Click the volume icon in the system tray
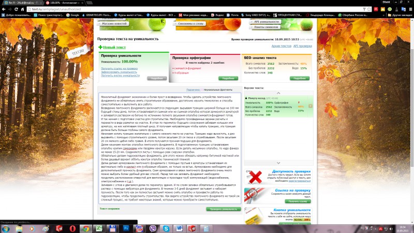This screenshot has width=414, height=233. pyautogui.click(x=391, y=229)
